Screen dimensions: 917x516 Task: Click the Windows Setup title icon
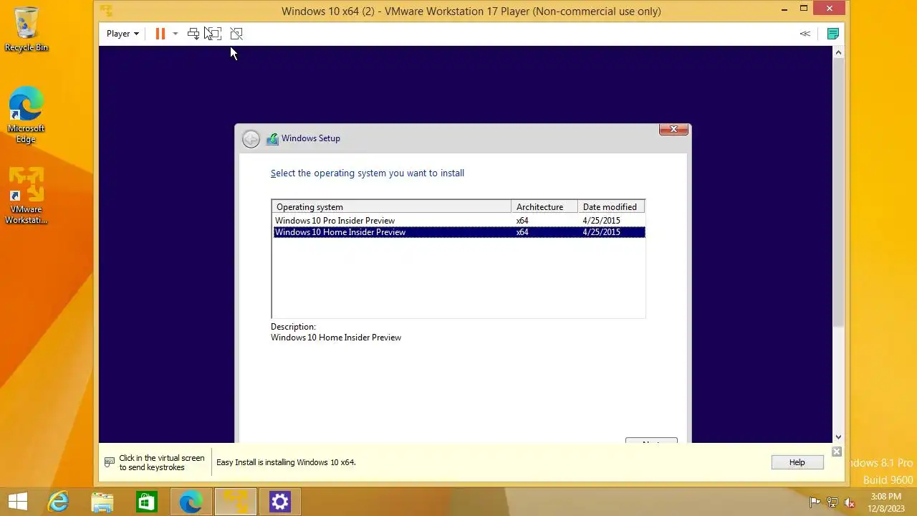(x=272, y=139)
